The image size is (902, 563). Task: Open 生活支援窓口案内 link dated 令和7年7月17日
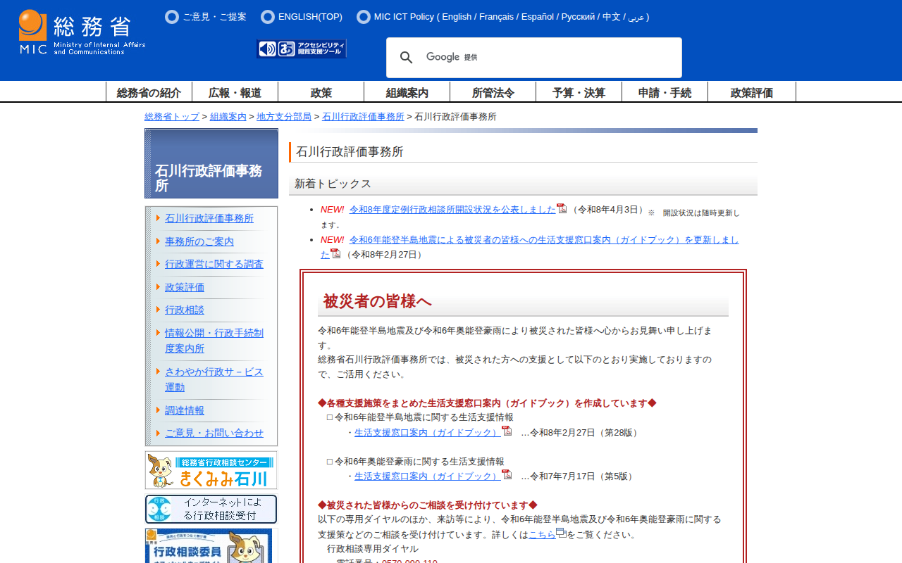tap(428, 476)
